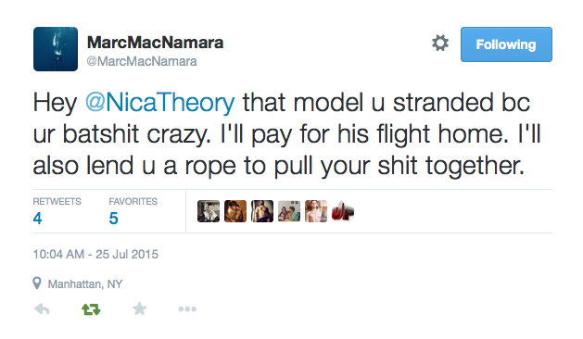Open the @MarcMacNamara handle link

142,61
